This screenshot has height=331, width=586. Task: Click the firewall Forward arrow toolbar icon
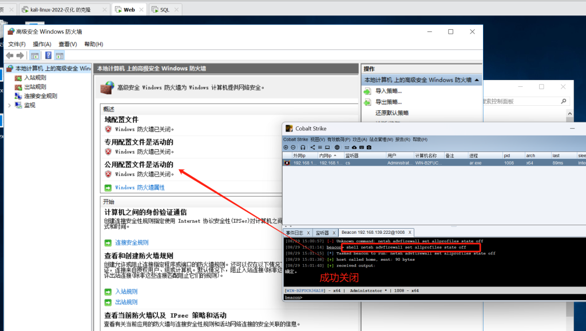[20, 55]
